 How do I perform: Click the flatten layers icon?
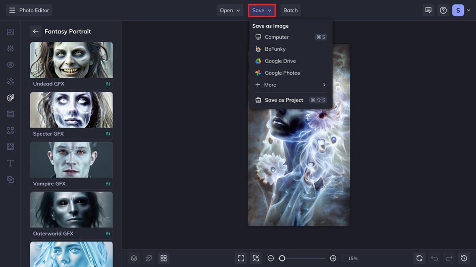(149, 258)
